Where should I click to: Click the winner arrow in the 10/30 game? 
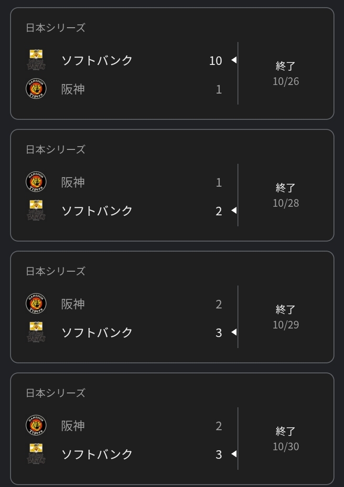[x=234, y=454]
